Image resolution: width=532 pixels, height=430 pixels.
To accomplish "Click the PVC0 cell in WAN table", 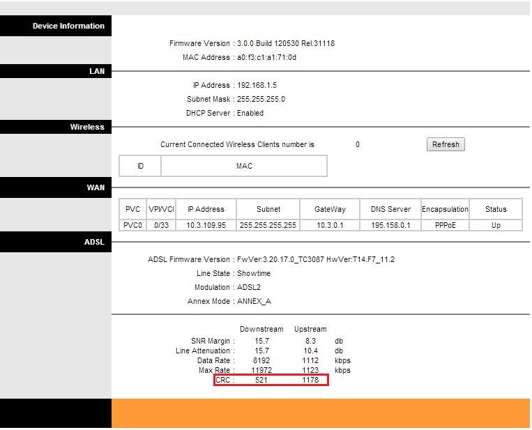I will pos(132,225).
